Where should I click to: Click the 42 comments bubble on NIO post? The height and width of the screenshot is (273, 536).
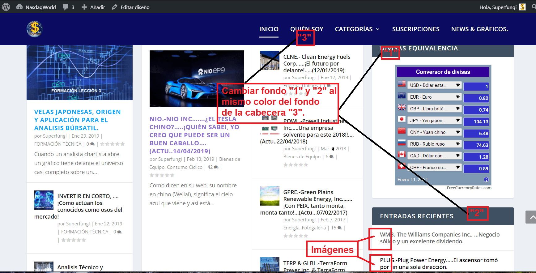point(216,167)
